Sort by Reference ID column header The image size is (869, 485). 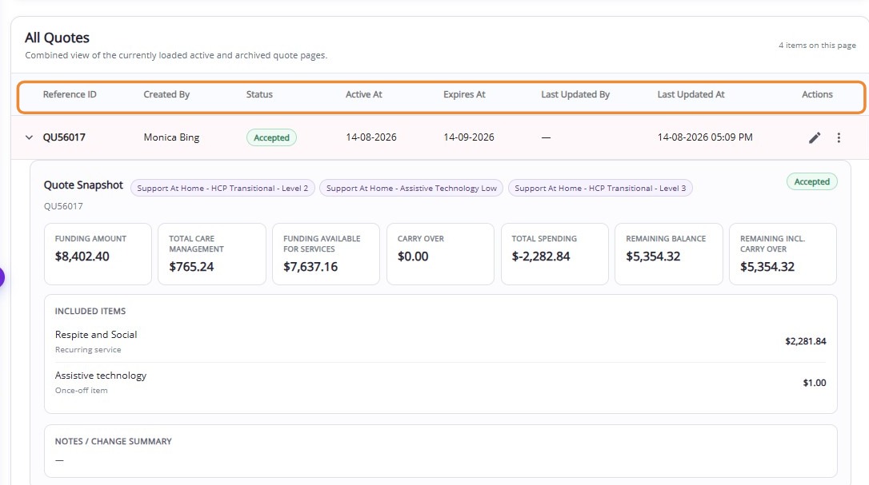tap(70, 94)
